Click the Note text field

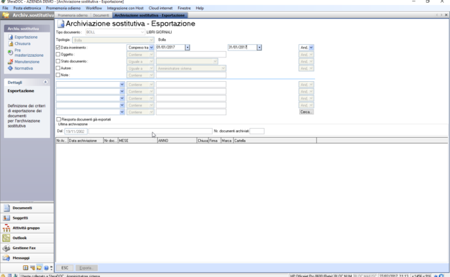pos(191,75)
